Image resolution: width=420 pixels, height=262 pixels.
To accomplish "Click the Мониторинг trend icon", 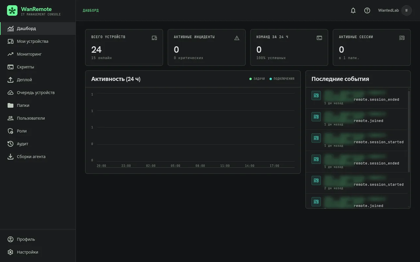I will pyautogui.click(x=10, y=54).
